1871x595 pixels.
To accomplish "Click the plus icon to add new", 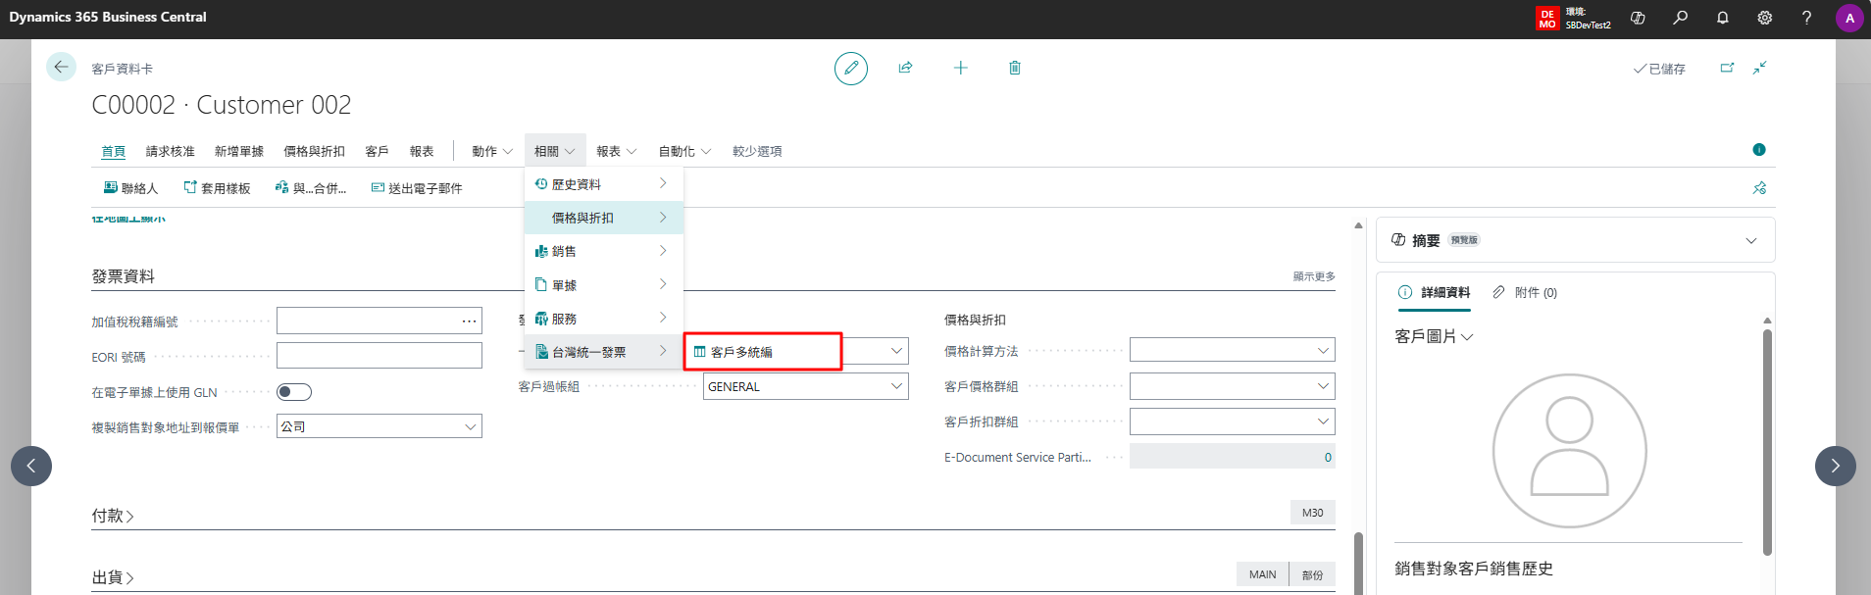I will (960, 68).
